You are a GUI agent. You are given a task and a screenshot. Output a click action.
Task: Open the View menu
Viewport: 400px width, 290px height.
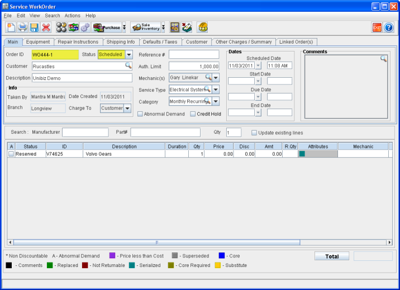(35, 16)
